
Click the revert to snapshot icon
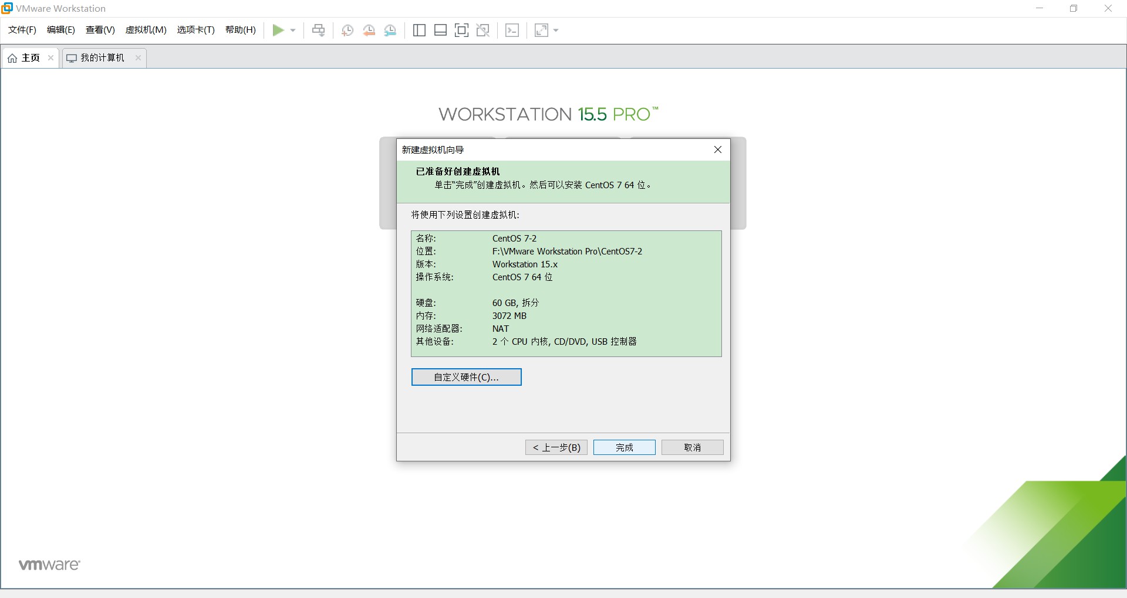(x=369, y=30)
